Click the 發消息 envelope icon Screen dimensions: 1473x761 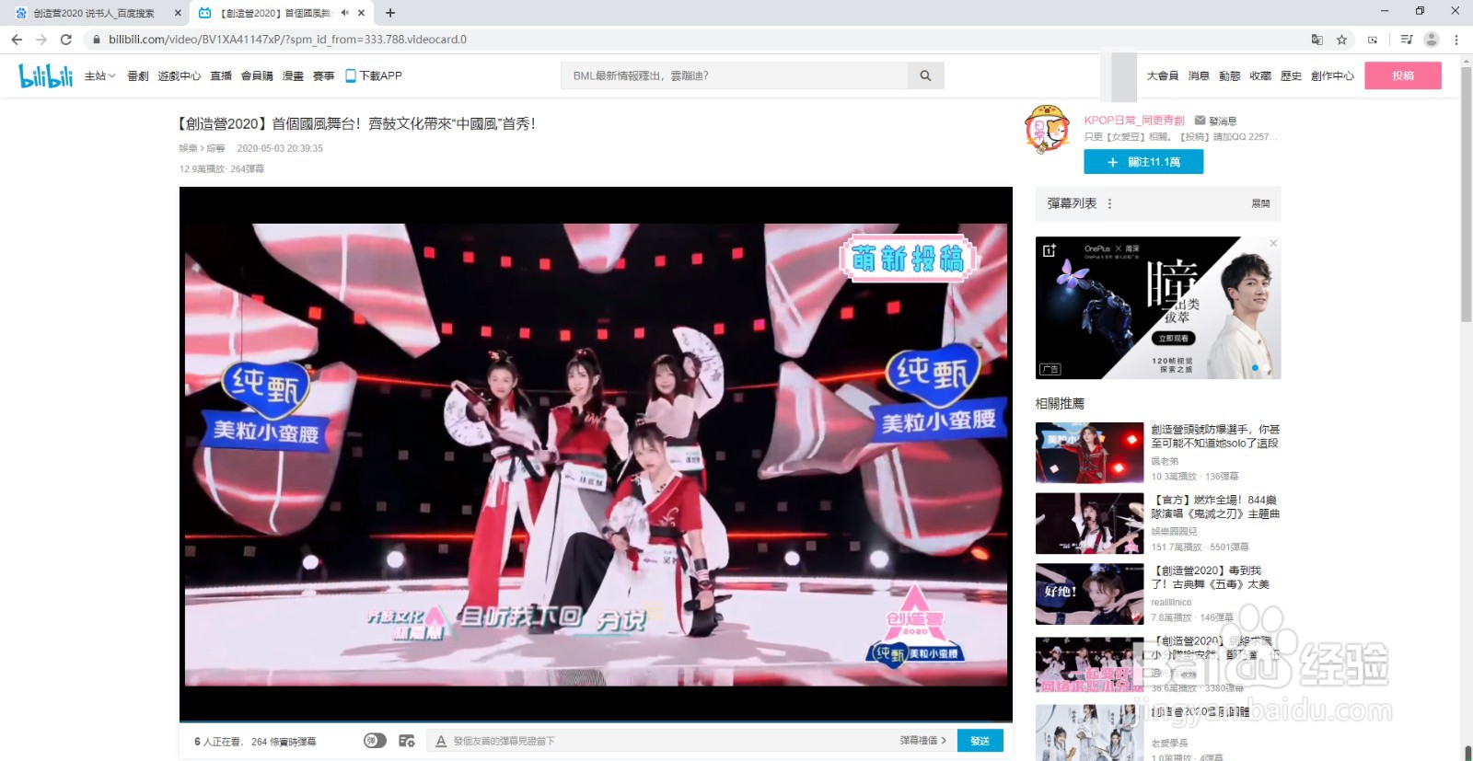pyautogui.click(x=1200, y=121)
